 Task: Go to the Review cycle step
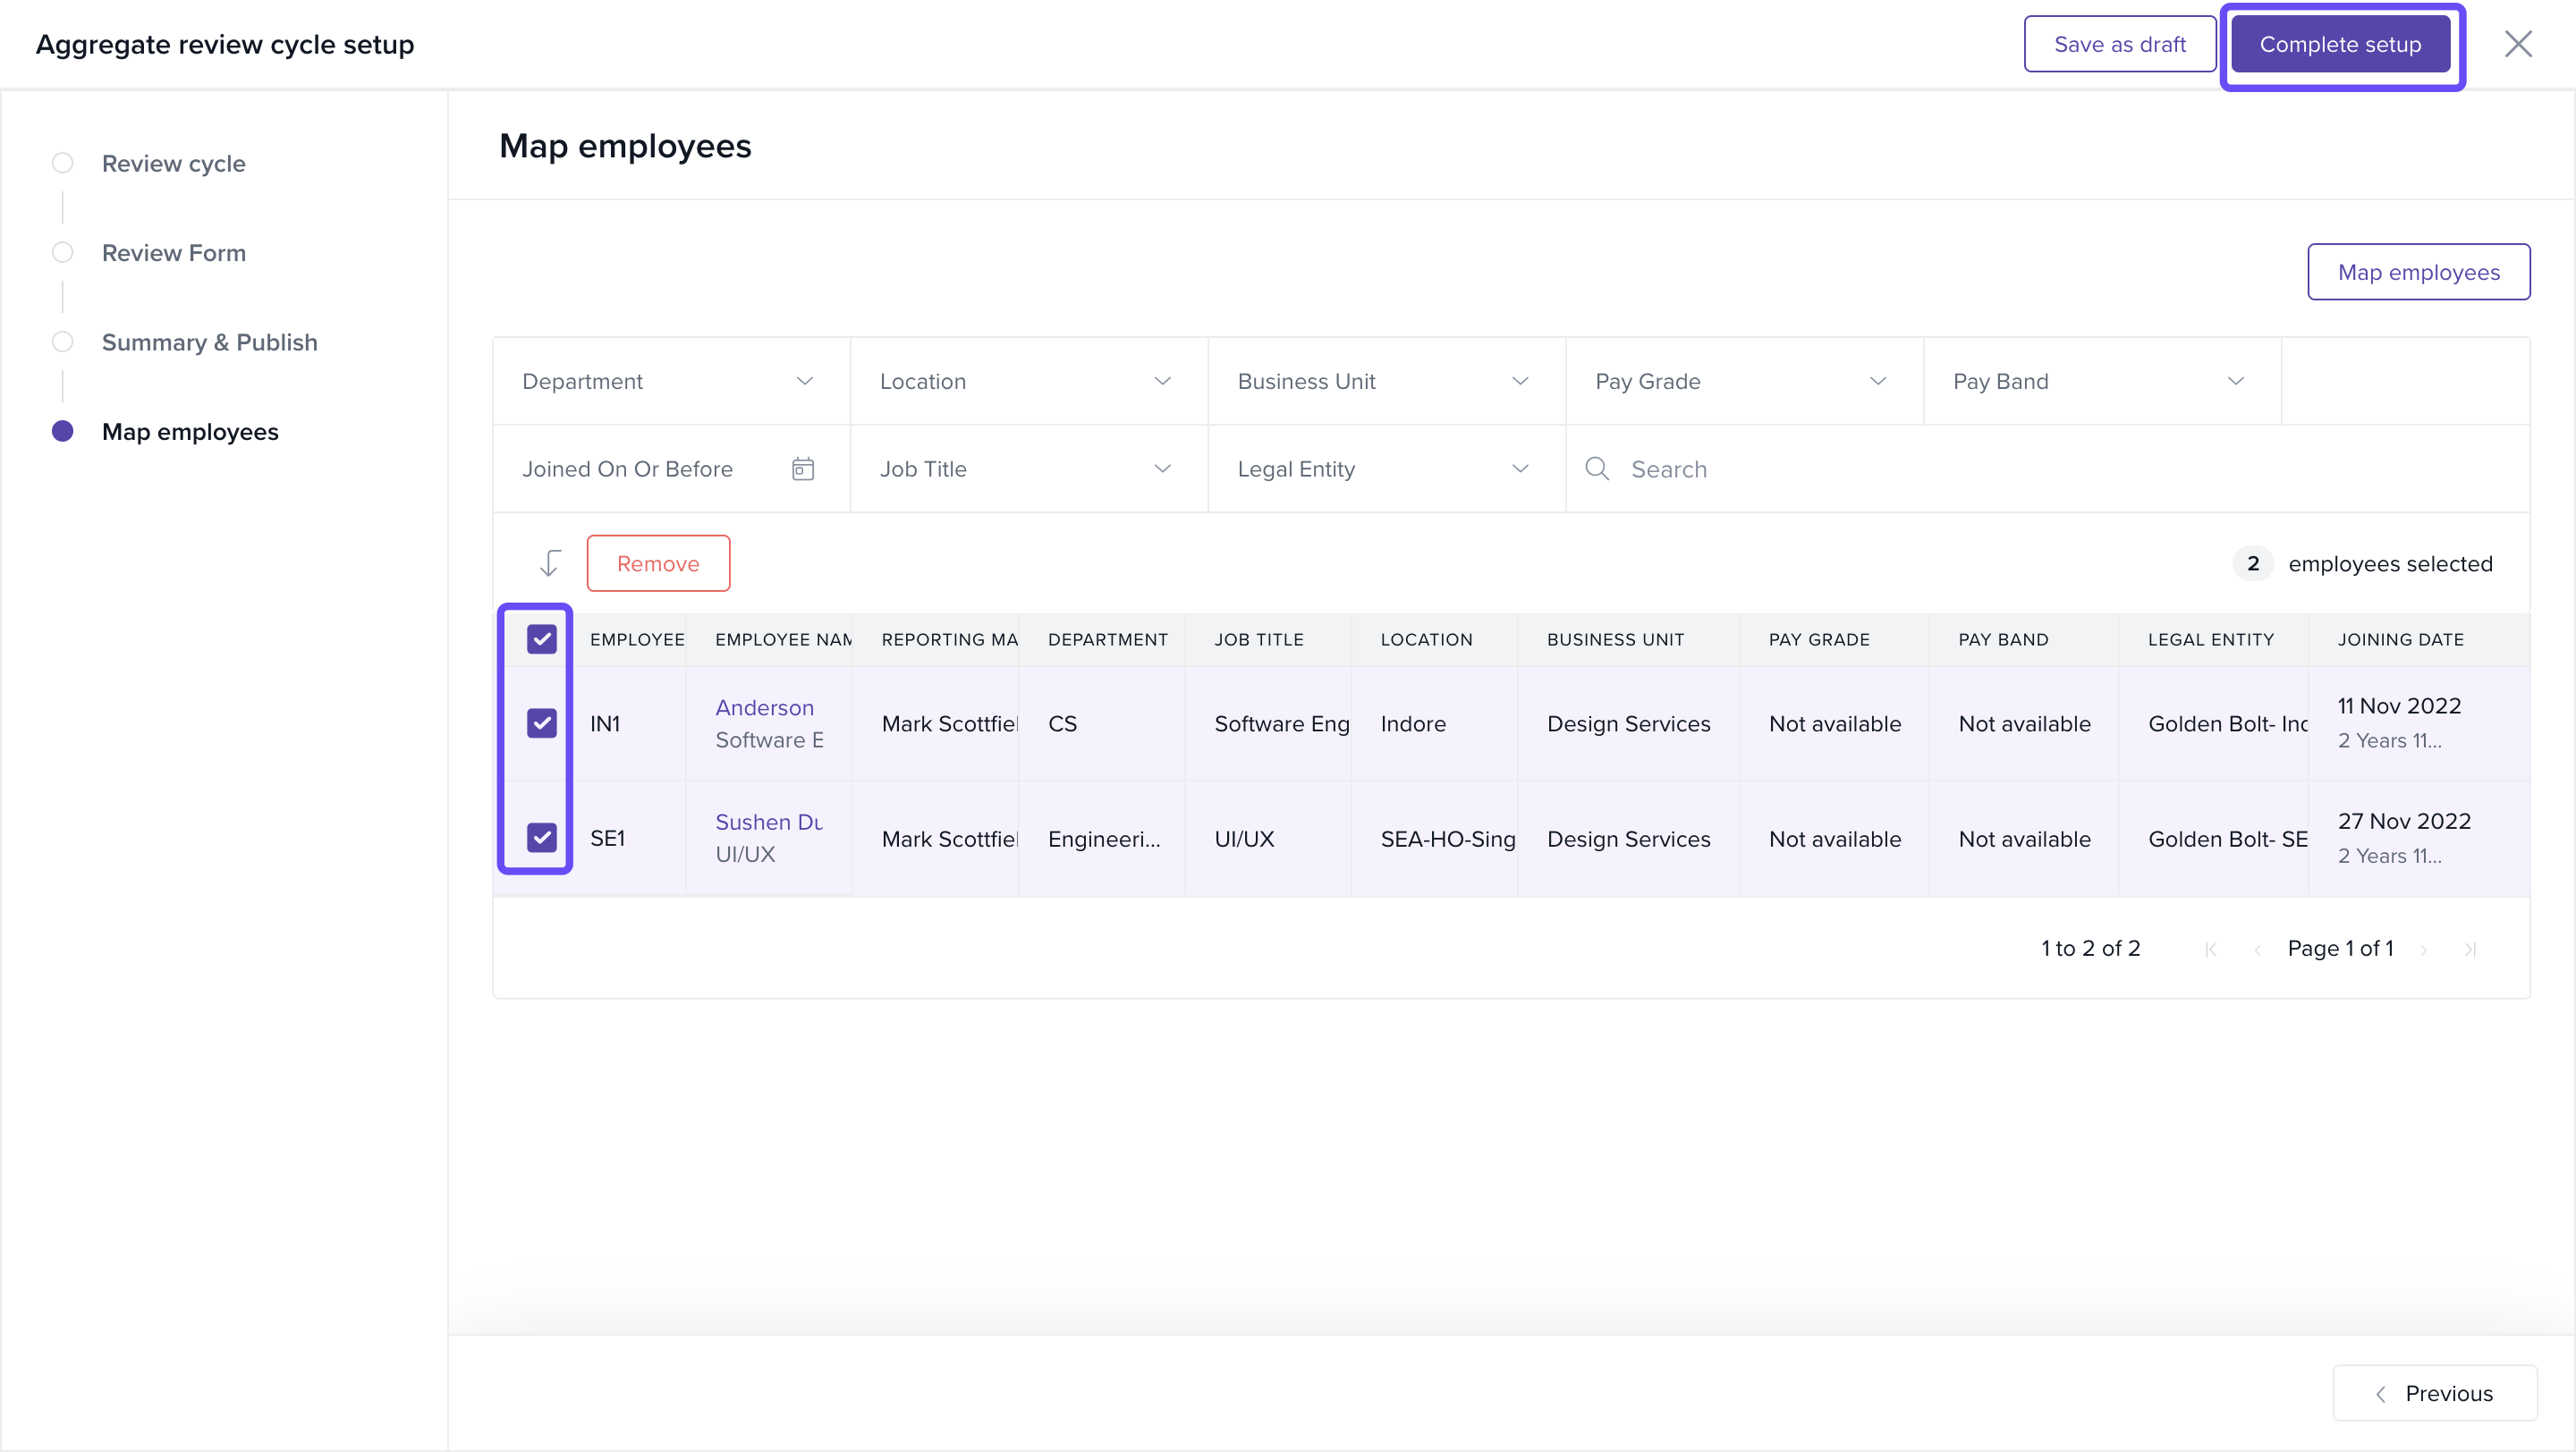(x=173, y=164)
